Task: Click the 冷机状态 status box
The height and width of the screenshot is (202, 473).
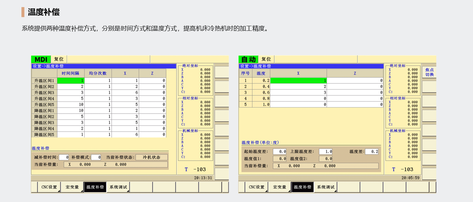Action: [x=151, y=157]
